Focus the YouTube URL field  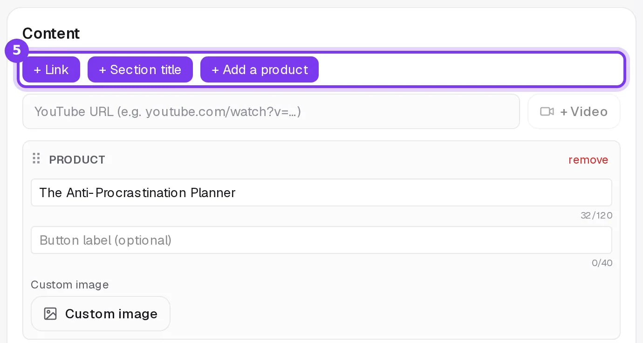pos(271,111)
